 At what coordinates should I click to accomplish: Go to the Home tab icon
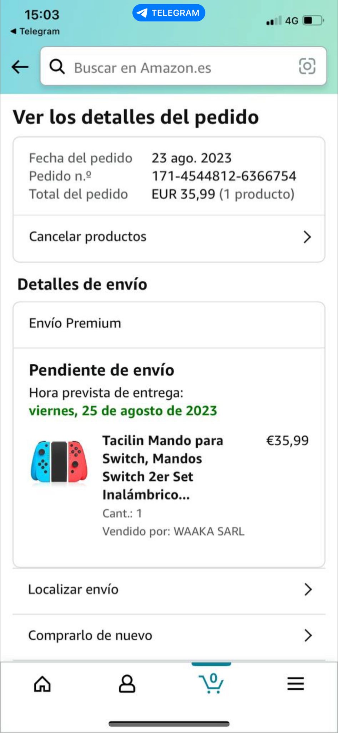(42, 684)
